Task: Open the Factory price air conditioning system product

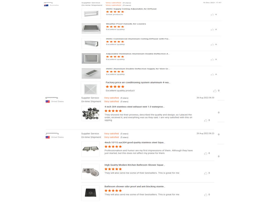Action: point(138,82)
